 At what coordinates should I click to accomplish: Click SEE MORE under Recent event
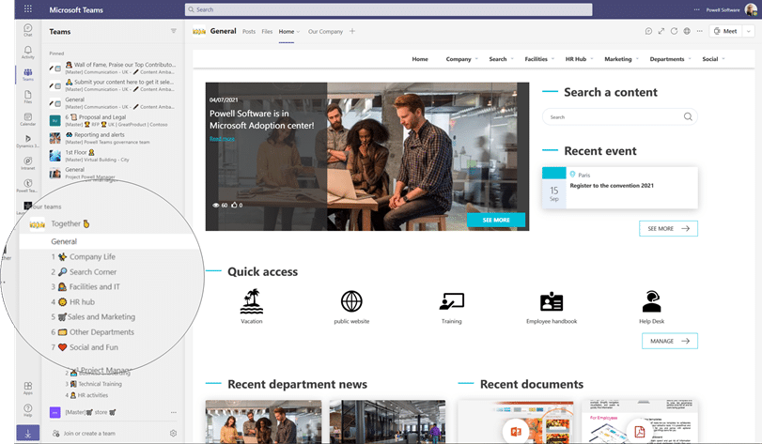[x=668, y=228]
